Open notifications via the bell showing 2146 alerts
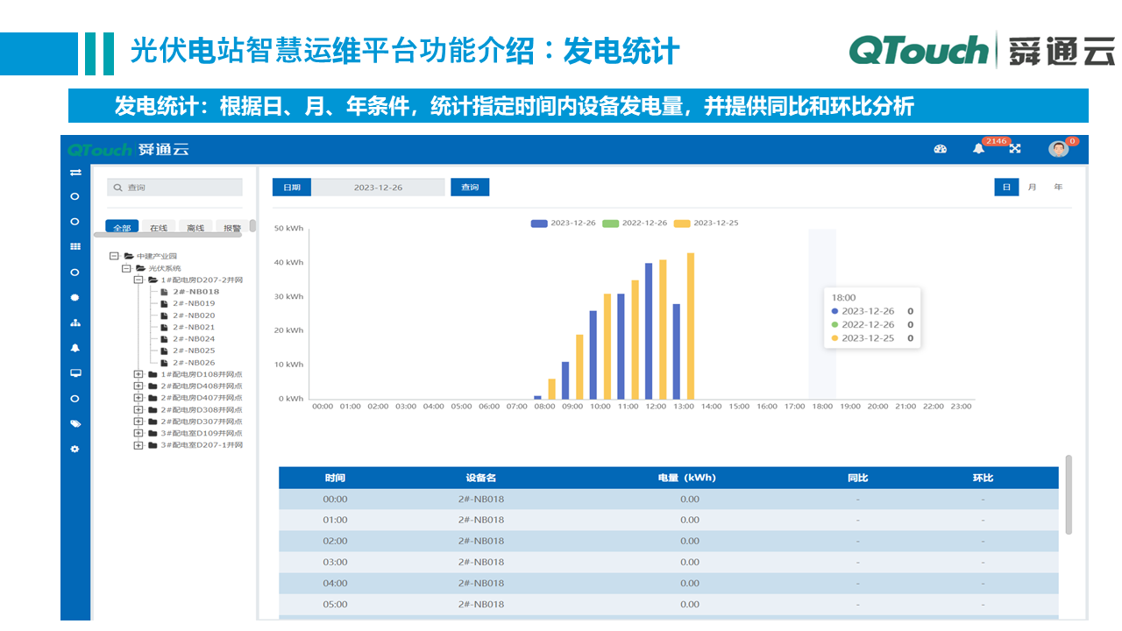Image resolution: width=1122 pixels, height=631 pixels. pyautogui.click(x=981, y=150)
